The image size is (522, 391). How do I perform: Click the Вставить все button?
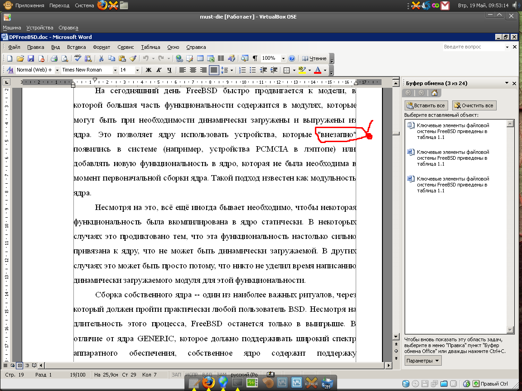(426, 105)
